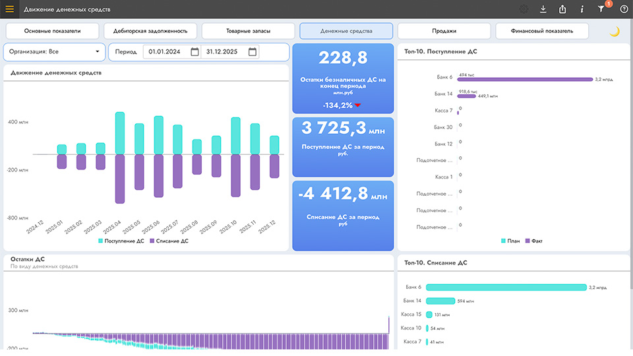Click the -4 412,8 млн Списание ДС card
Screen dimensions: 633x356
coord(343,216)
